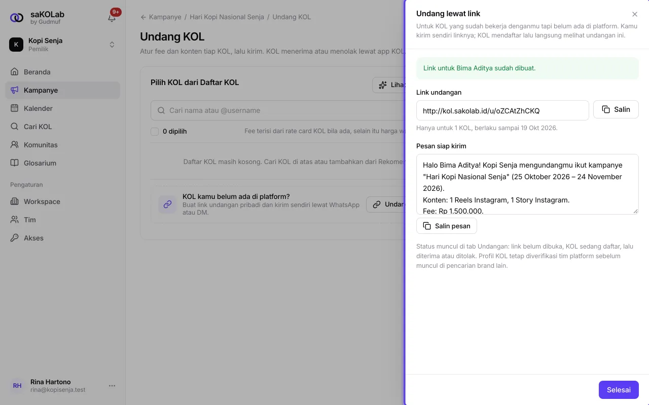Click "Link untuk Bima Aditya sudah dibuat." notice
This screenshot has width=649, height=405.
[x=527, y=68]
